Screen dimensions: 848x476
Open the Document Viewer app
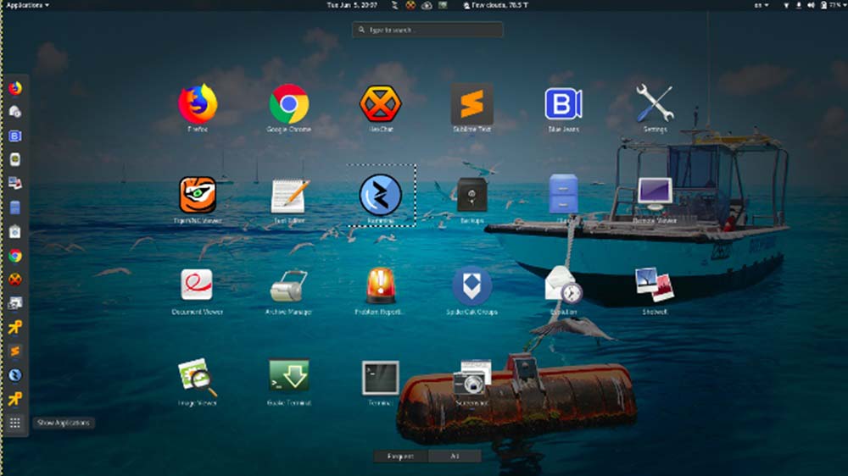197,286
